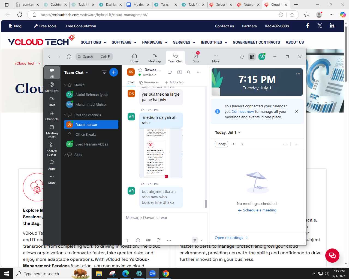Open the Today, Jul 1 date dropdown

(x=228, y=132)
